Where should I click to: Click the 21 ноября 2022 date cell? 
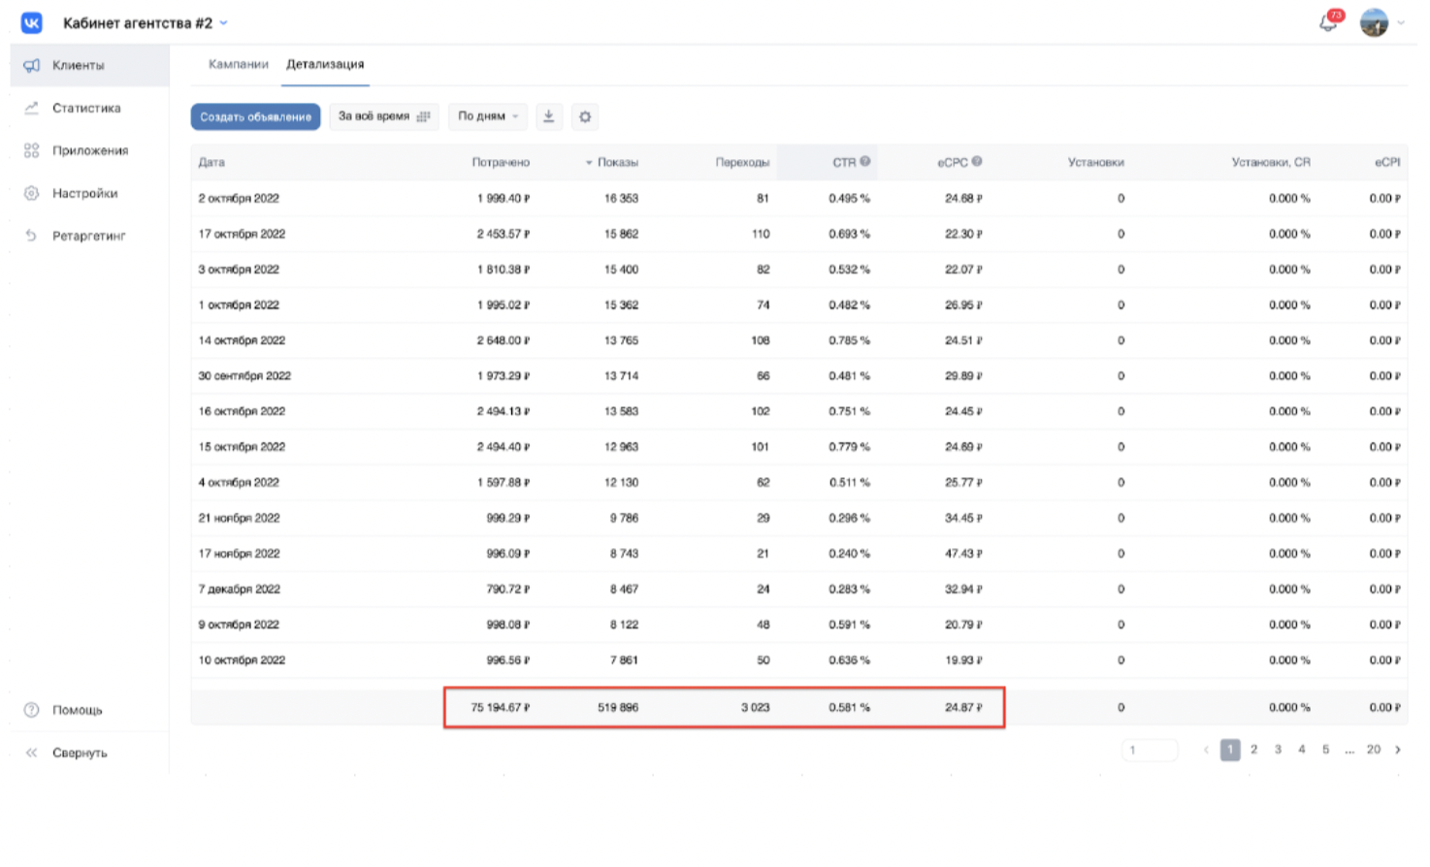(239, 518)
